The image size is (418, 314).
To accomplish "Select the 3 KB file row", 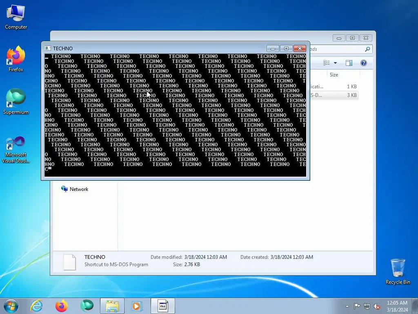I will 334,95.
